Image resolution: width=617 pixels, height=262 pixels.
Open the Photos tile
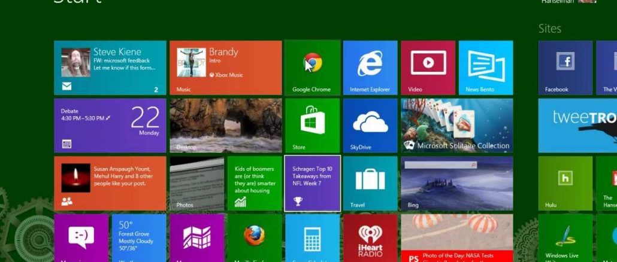196,183
